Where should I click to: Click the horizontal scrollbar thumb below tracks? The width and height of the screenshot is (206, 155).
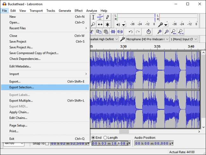point(124,132)
